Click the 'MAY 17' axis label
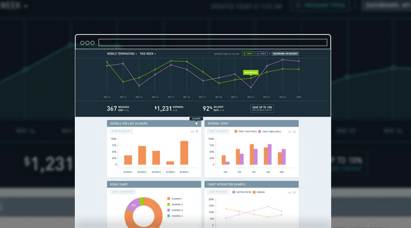Image resolution: width=411 pixels, height=228 pixels. (x=171, y=97)
